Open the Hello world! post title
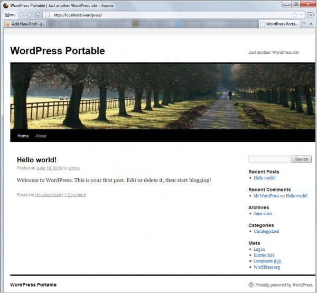This screenshot has width=317, height=293. [36, 159]
